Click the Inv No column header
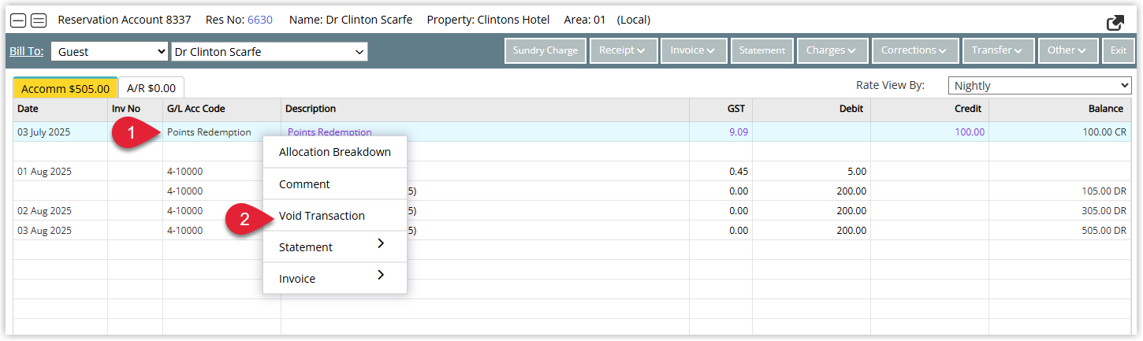The height and width of the screenshot is (341, 1143). click(x=135, y=109)
